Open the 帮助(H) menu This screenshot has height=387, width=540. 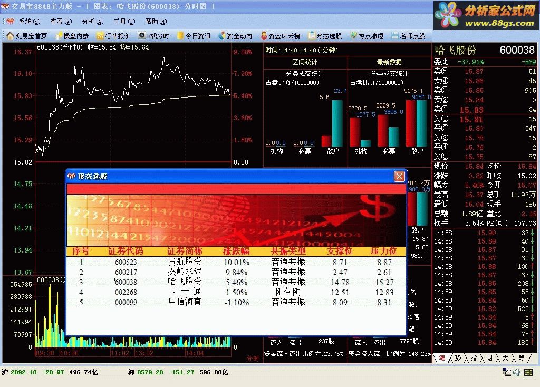(156, 21)
